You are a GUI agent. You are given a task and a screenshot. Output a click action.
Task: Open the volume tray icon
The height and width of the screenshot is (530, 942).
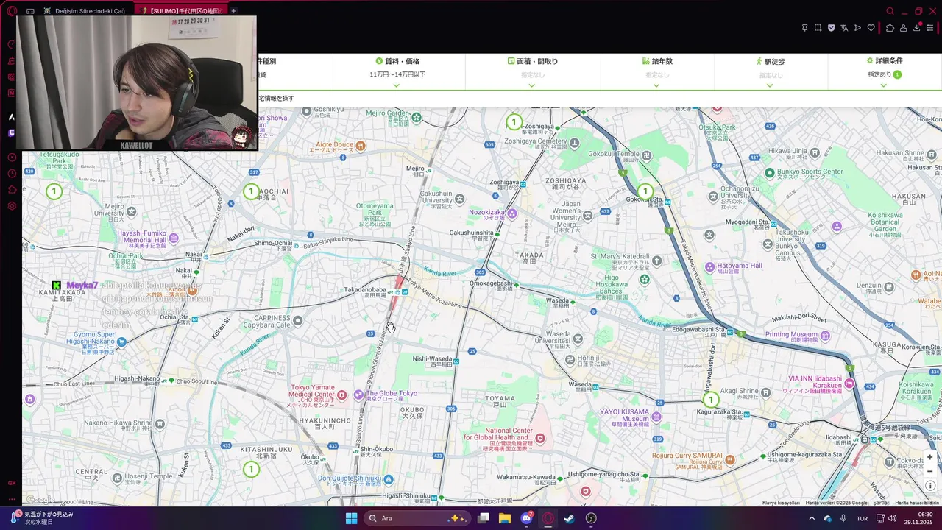pos(893,518)
